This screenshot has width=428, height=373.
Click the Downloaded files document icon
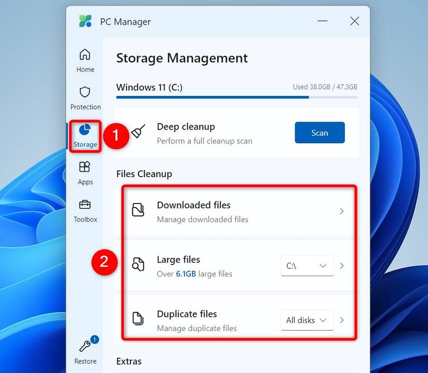click(x=137, y=210)
